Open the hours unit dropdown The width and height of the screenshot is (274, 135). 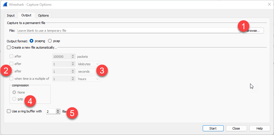(89, 79)
